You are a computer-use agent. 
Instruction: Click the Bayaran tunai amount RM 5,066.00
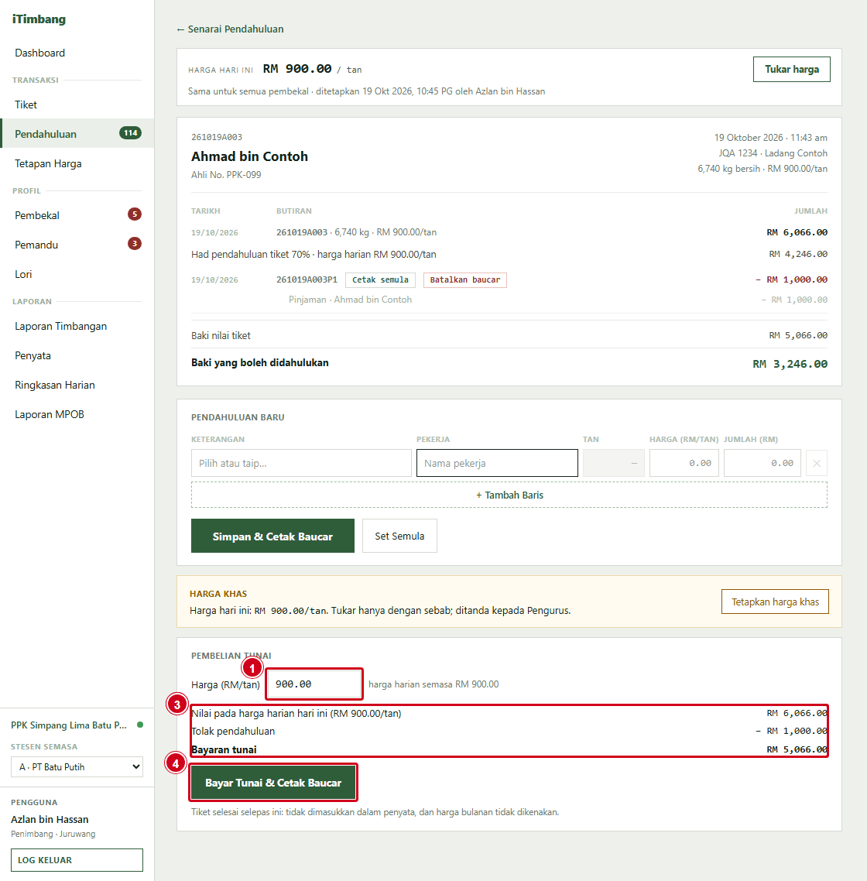click(797, 749)
